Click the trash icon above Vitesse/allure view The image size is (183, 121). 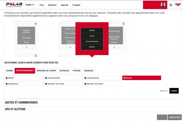123,24
